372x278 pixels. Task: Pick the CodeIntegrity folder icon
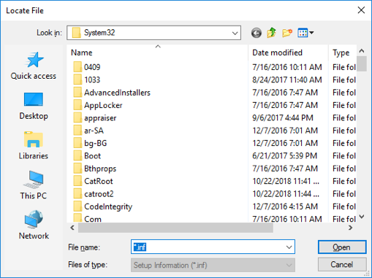[77, 206]
